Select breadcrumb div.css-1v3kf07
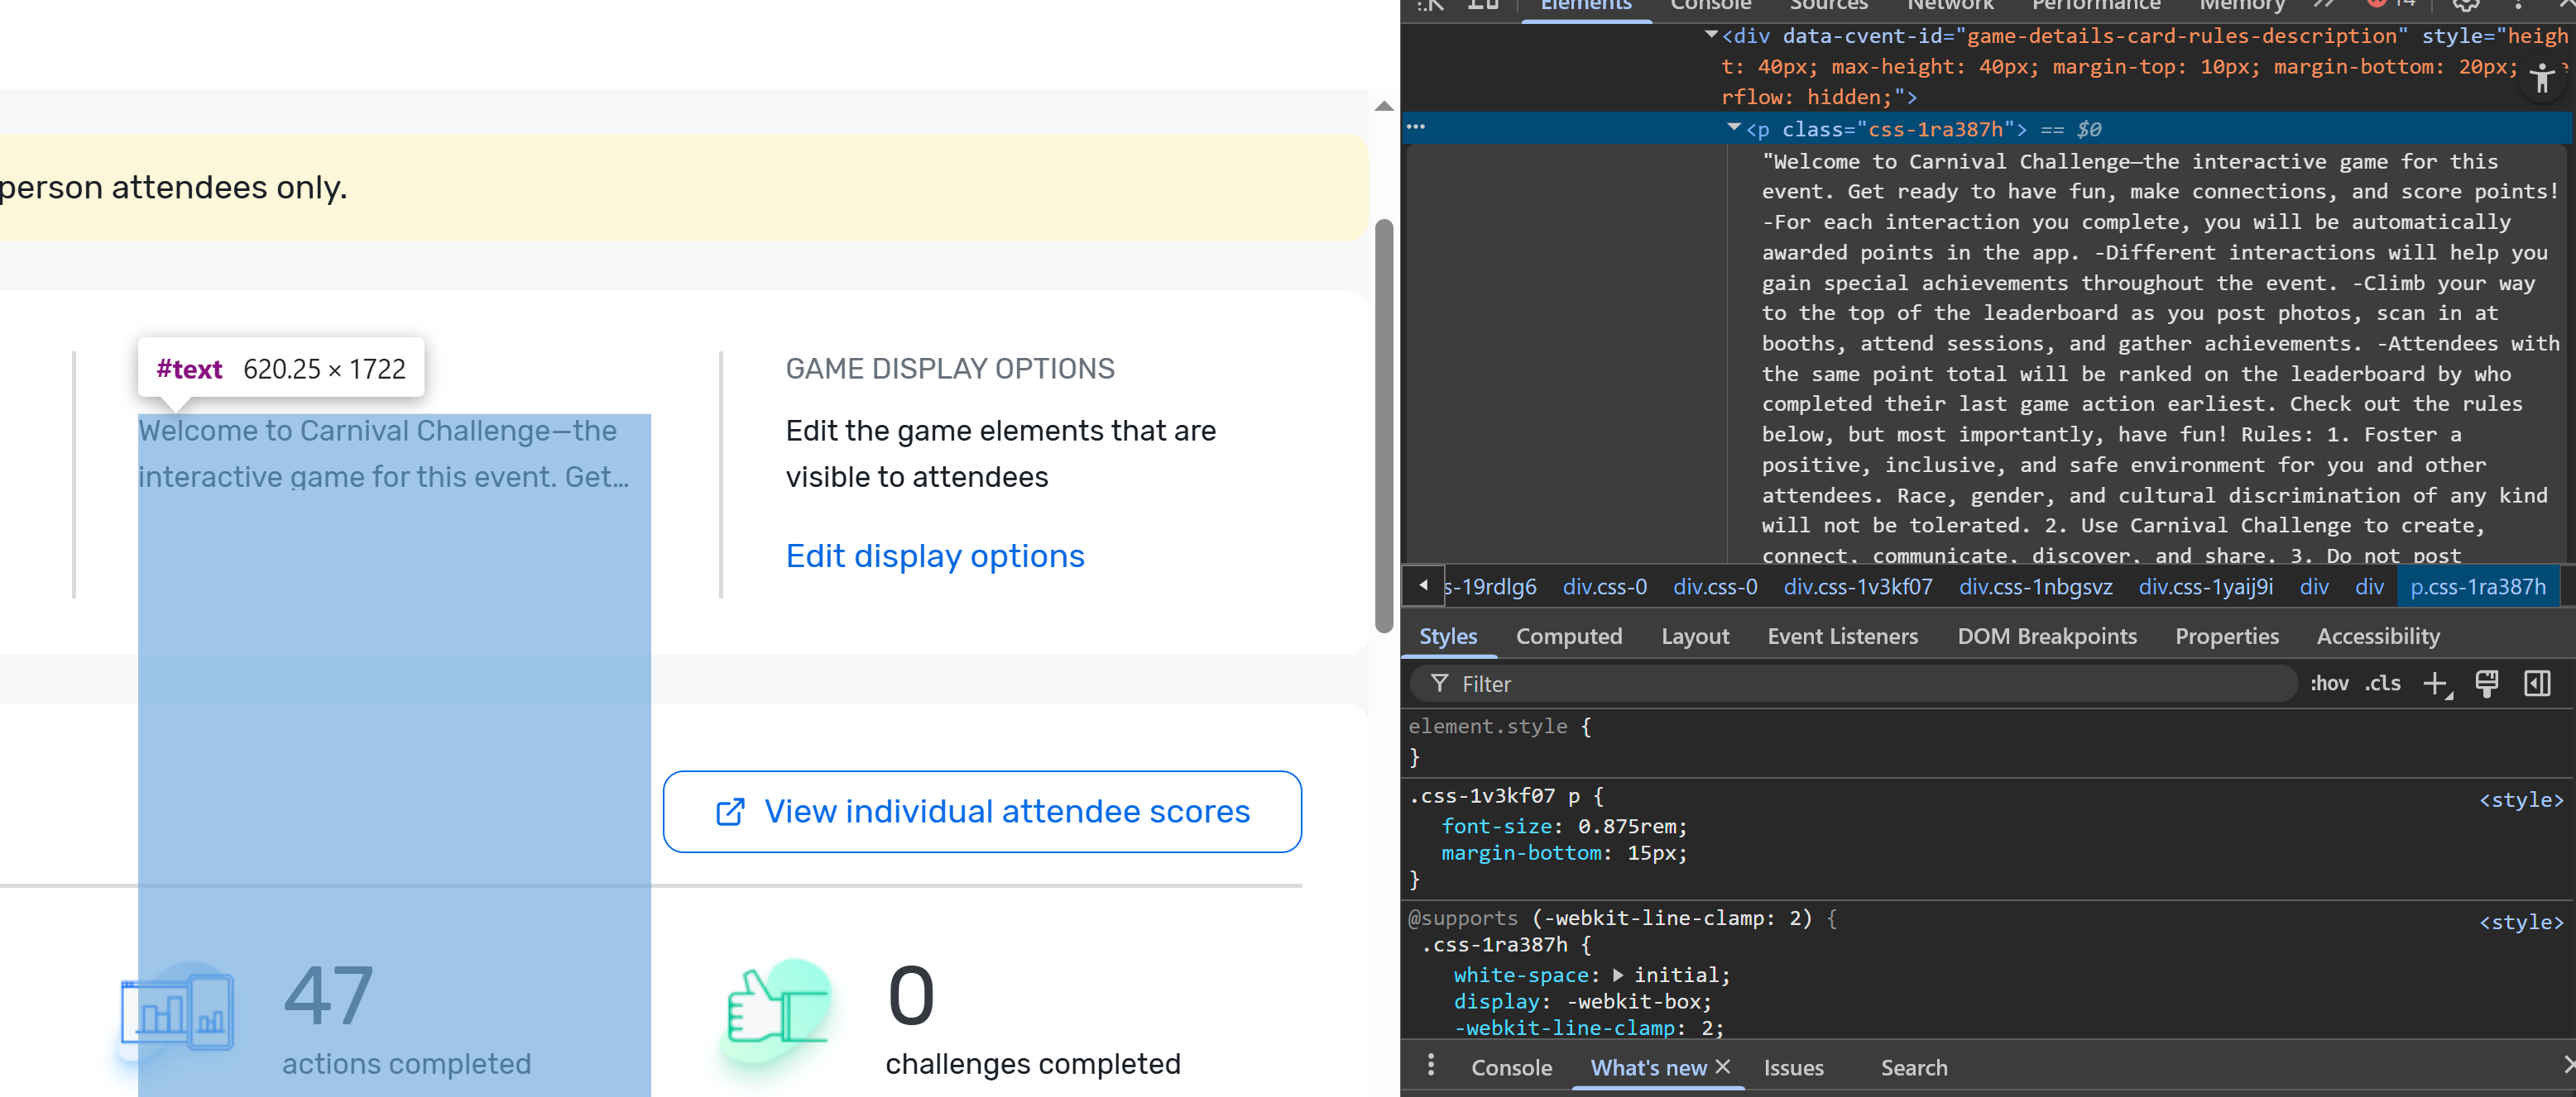2576x1097 pixels. [1857, 586]
